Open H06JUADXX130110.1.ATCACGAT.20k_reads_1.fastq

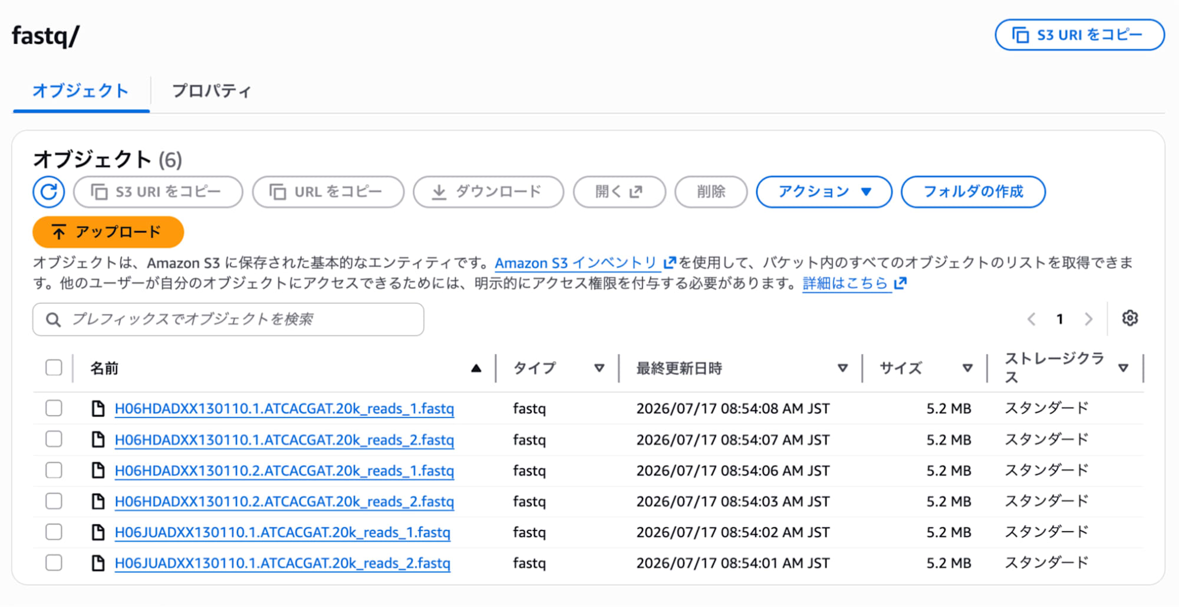click(282, 532)
